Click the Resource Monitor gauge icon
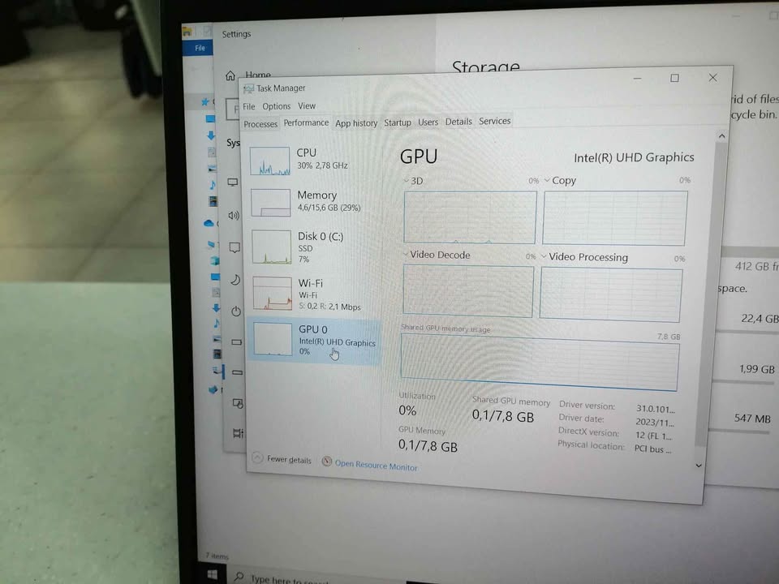The width and height of the screenshot is (779, 584). click(x=327, y=462)
